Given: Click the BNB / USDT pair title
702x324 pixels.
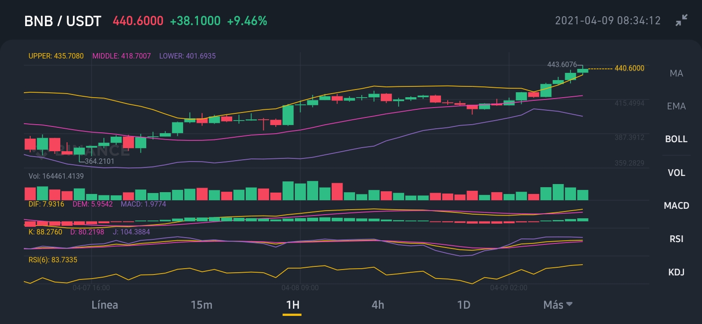Looking at the screenshot, I should click(x=63, y=21).
